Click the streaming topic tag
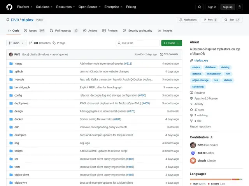249x186 pixels. click(198, 87)
